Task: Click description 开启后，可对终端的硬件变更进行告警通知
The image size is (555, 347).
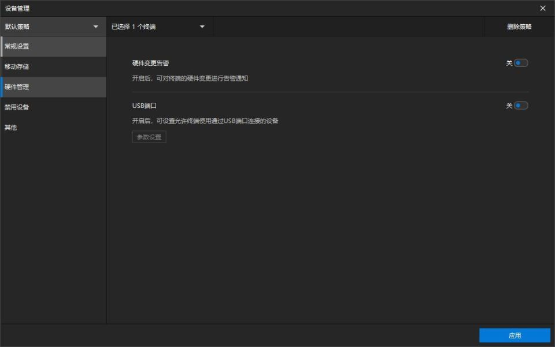Action: pos(190,79)
